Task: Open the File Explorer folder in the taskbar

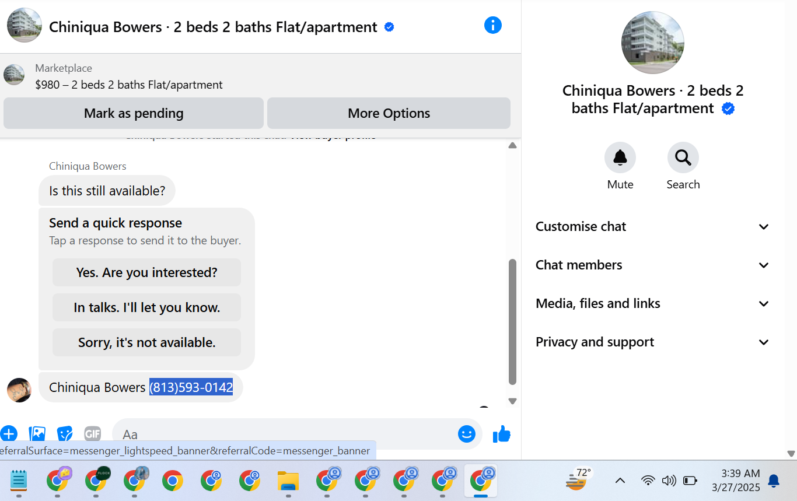Action: (288, 481)
